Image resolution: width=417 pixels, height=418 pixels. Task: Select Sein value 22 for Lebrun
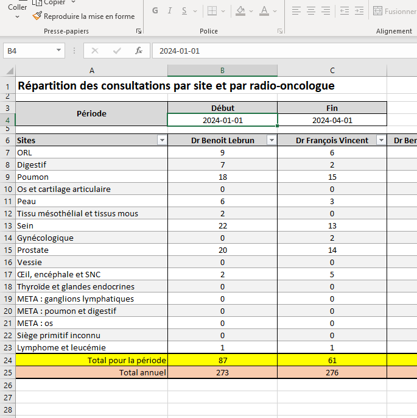click(222, 226)
